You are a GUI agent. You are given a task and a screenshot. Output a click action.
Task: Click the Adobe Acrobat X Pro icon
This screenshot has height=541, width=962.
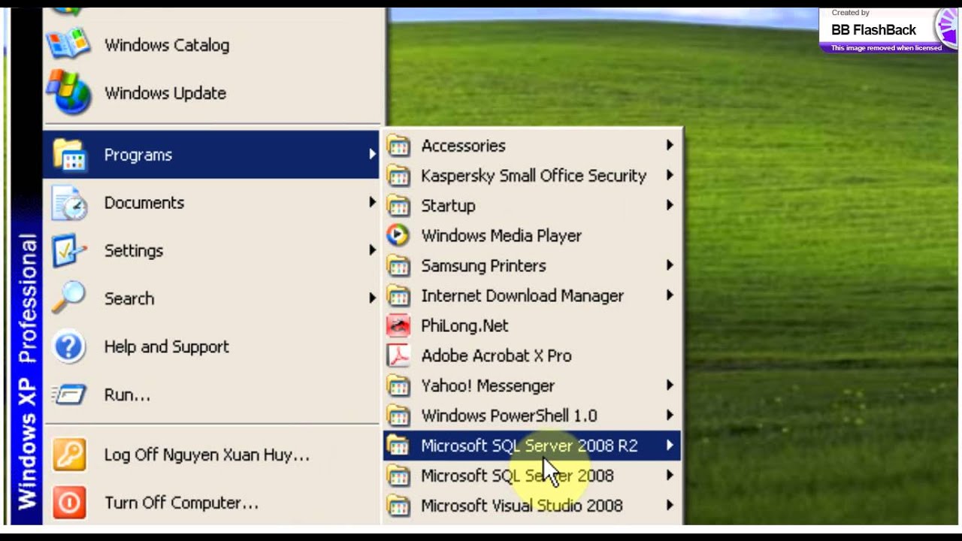pyautogui.click(x=398, y=355)
